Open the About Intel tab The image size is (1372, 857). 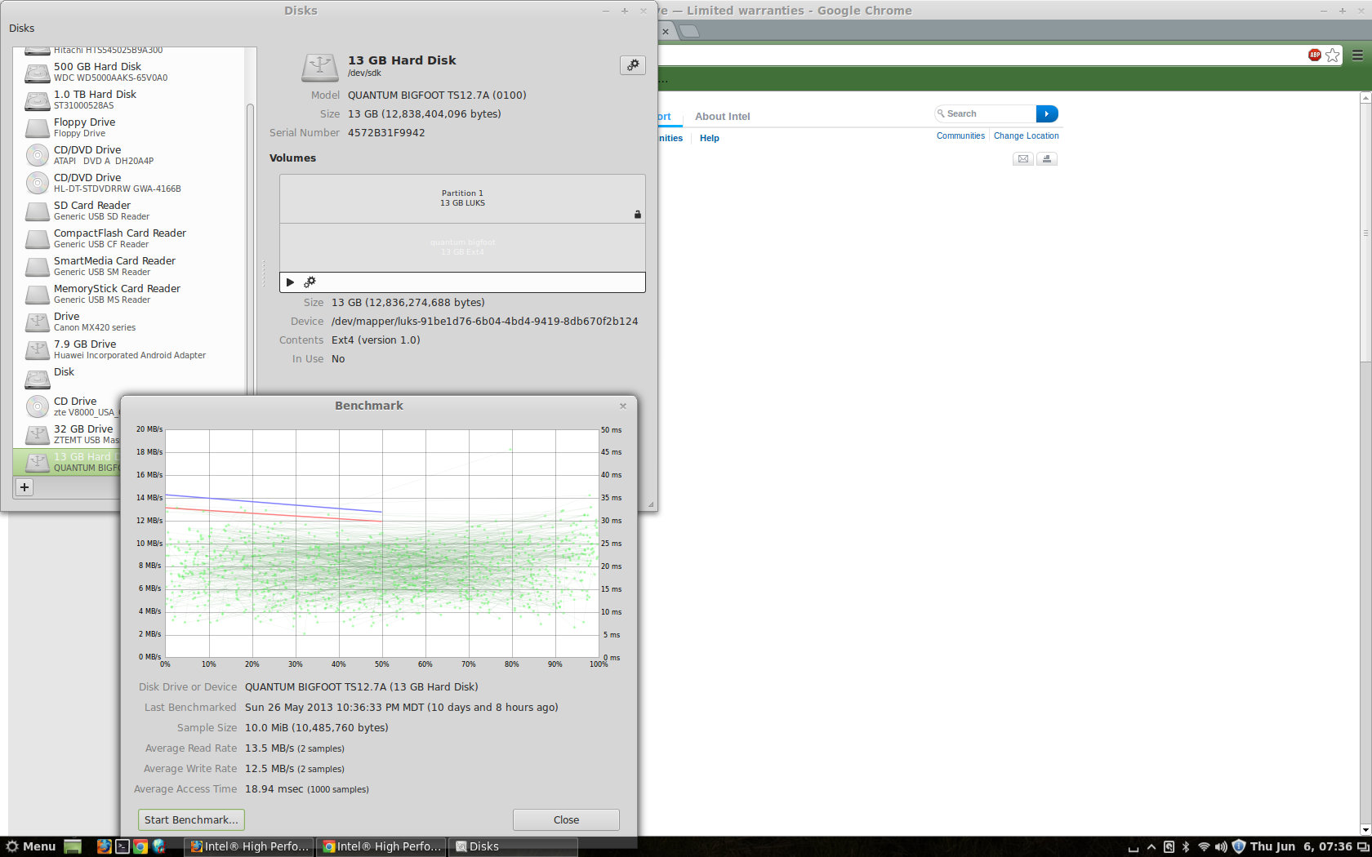723,117
